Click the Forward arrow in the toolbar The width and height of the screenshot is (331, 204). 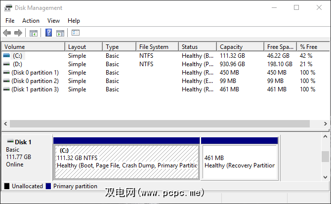click(x=18, y=33)
